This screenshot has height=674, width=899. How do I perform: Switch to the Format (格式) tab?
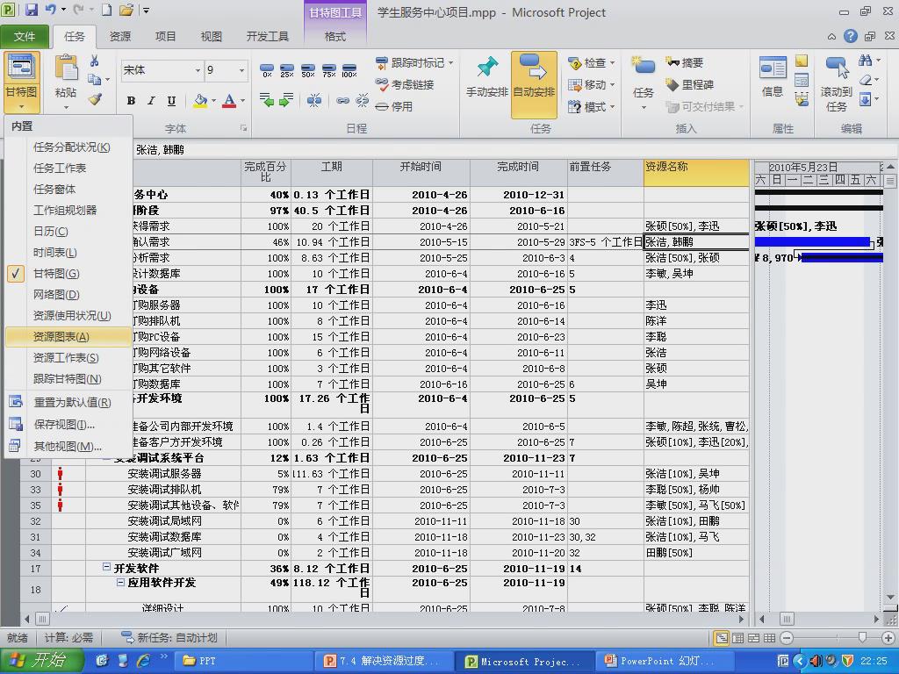(x=334, y=36)
